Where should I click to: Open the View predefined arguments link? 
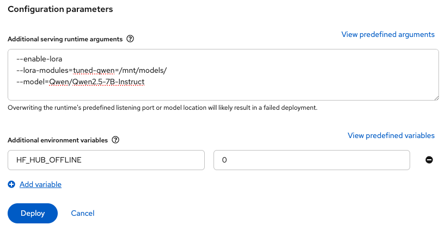[388, 34]
